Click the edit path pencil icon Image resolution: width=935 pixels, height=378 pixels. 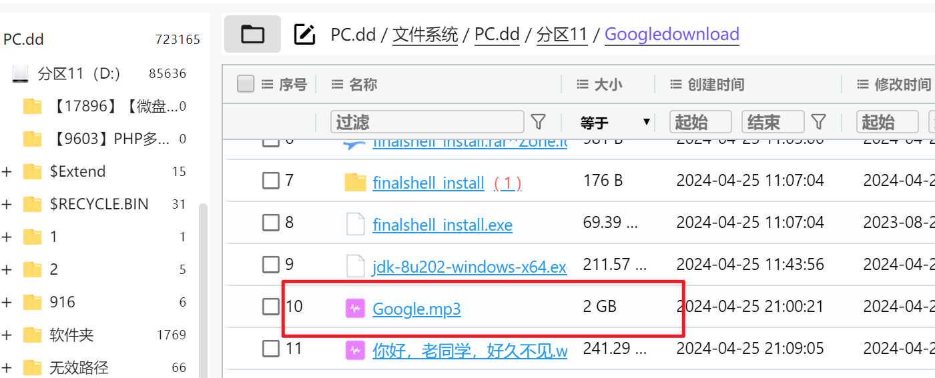click(x=304, y=34)
